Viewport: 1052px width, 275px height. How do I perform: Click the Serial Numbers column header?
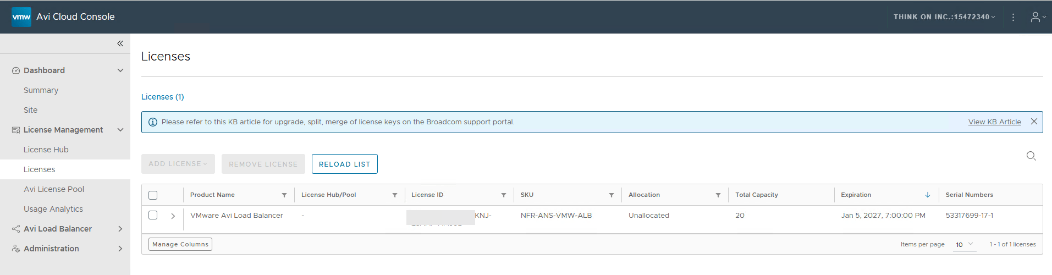point(970,195)
